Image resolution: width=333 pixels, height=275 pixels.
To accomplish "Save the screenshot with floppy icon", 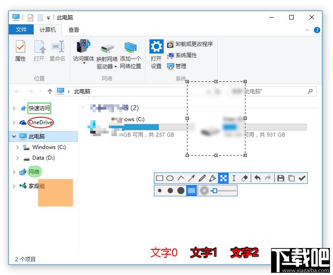I will (281, 178).
